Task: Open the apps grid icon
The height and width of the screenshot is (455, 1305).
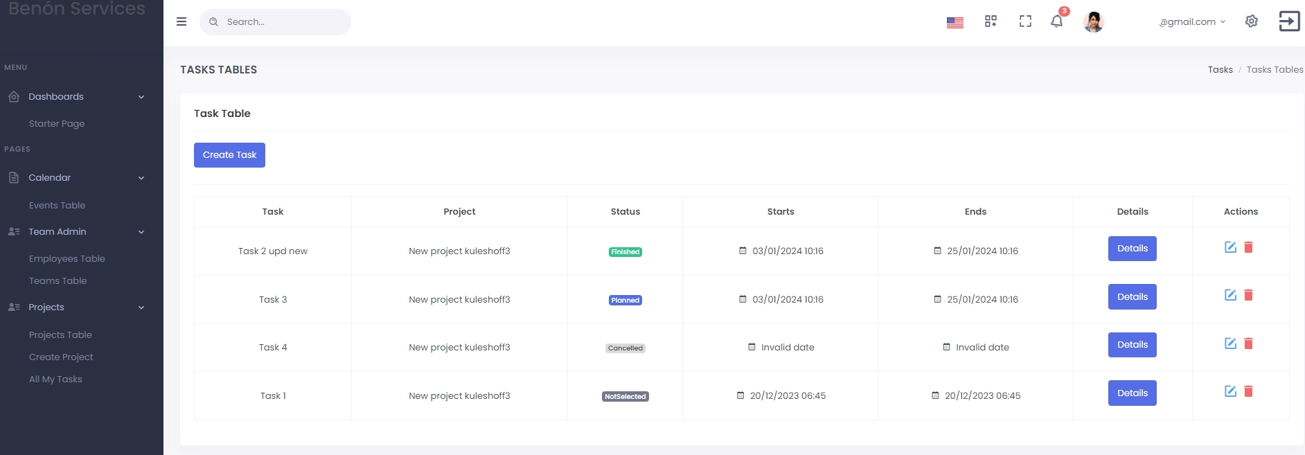Action: (x=991, y=21)
